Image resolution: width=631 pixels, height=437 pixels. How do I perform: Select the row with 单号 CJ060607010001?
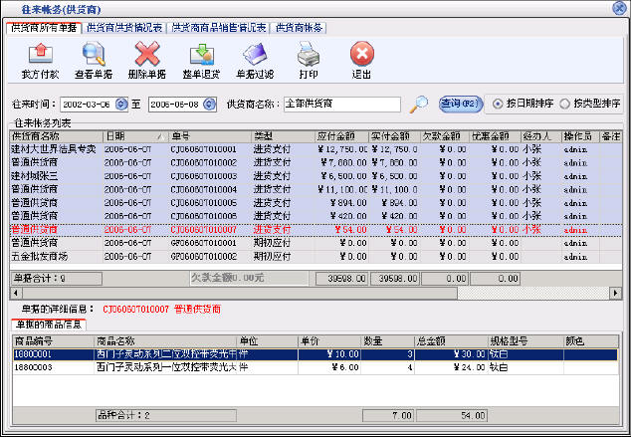coord(203,149)
